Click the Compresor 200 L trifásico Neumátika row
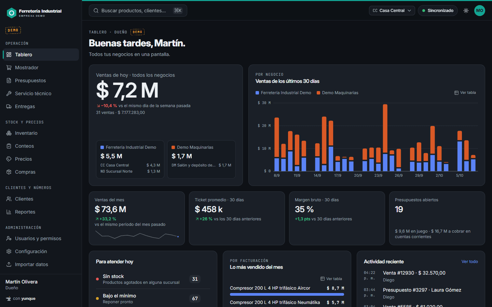 coord(287,303)
